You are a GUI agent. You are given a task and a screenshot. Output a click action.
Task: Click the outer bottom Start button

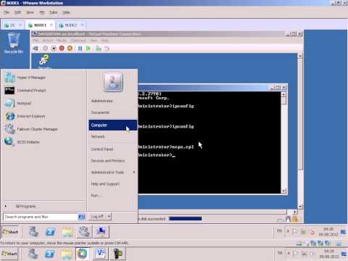click(9, 254)
